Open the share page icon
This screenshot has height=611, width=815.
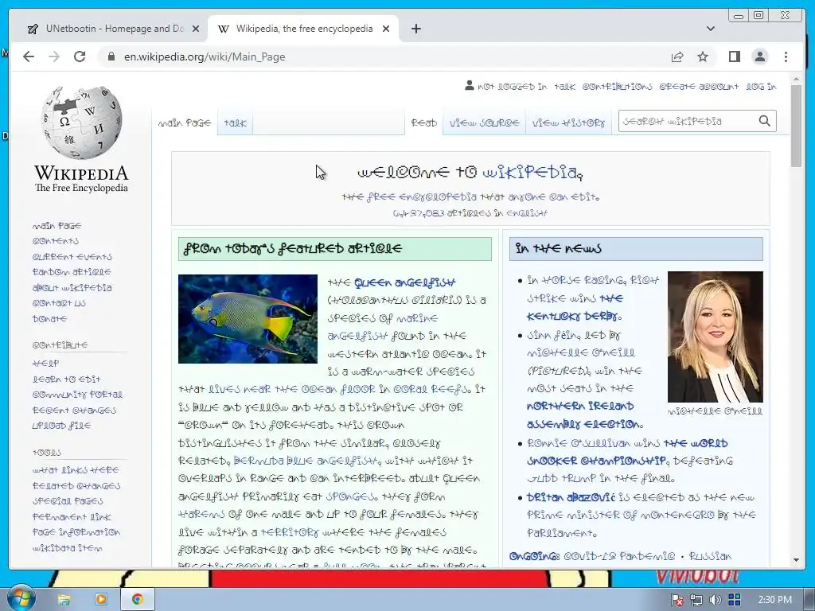[677, 56]
